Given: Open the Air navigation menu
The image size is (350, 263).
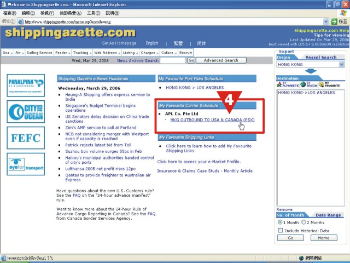Looking at the screenshot, I should [20, 53].
